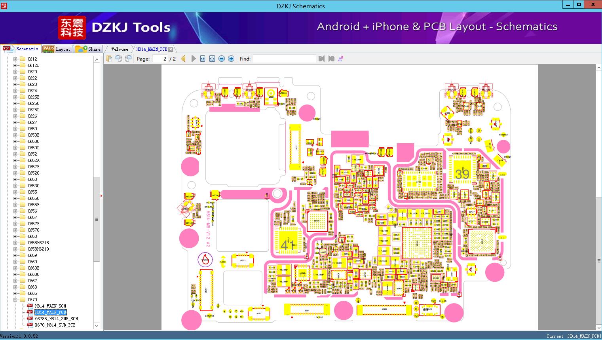This screenshot has width=602, height=340.
Task: Click the PDF icon of H814_MAIN_SCH
Action: [x=30, y=306]
